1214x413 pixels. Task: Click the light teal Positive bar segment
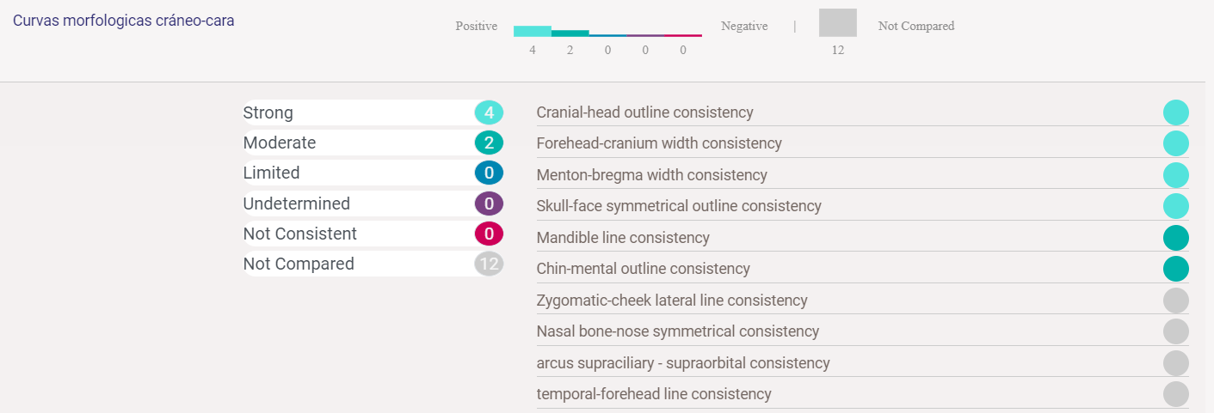pos(532,31)
